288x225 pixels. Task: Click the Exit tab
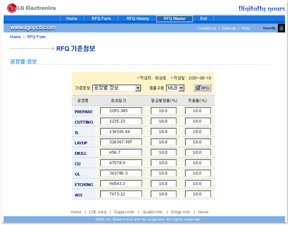pyautogui.click(x=203, y=18)
